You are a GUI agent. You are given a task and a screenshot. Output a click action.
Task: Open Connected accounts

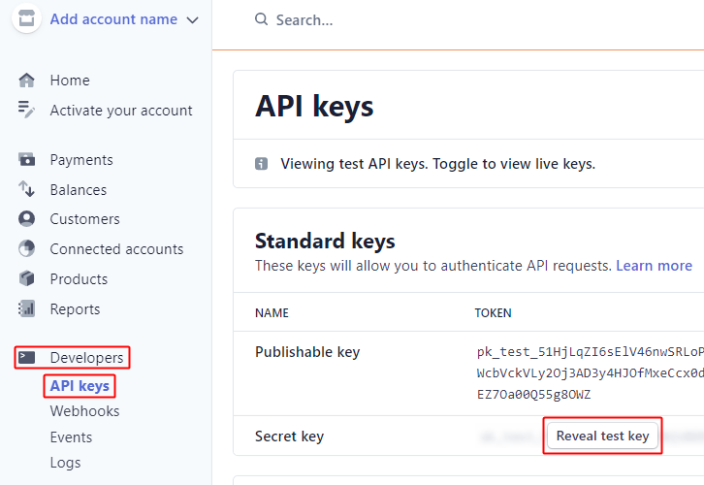click(116, 249)
